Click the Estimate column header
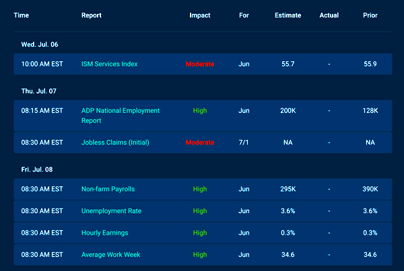The height and width of the screenshot is (271, 404). [288, 15]
